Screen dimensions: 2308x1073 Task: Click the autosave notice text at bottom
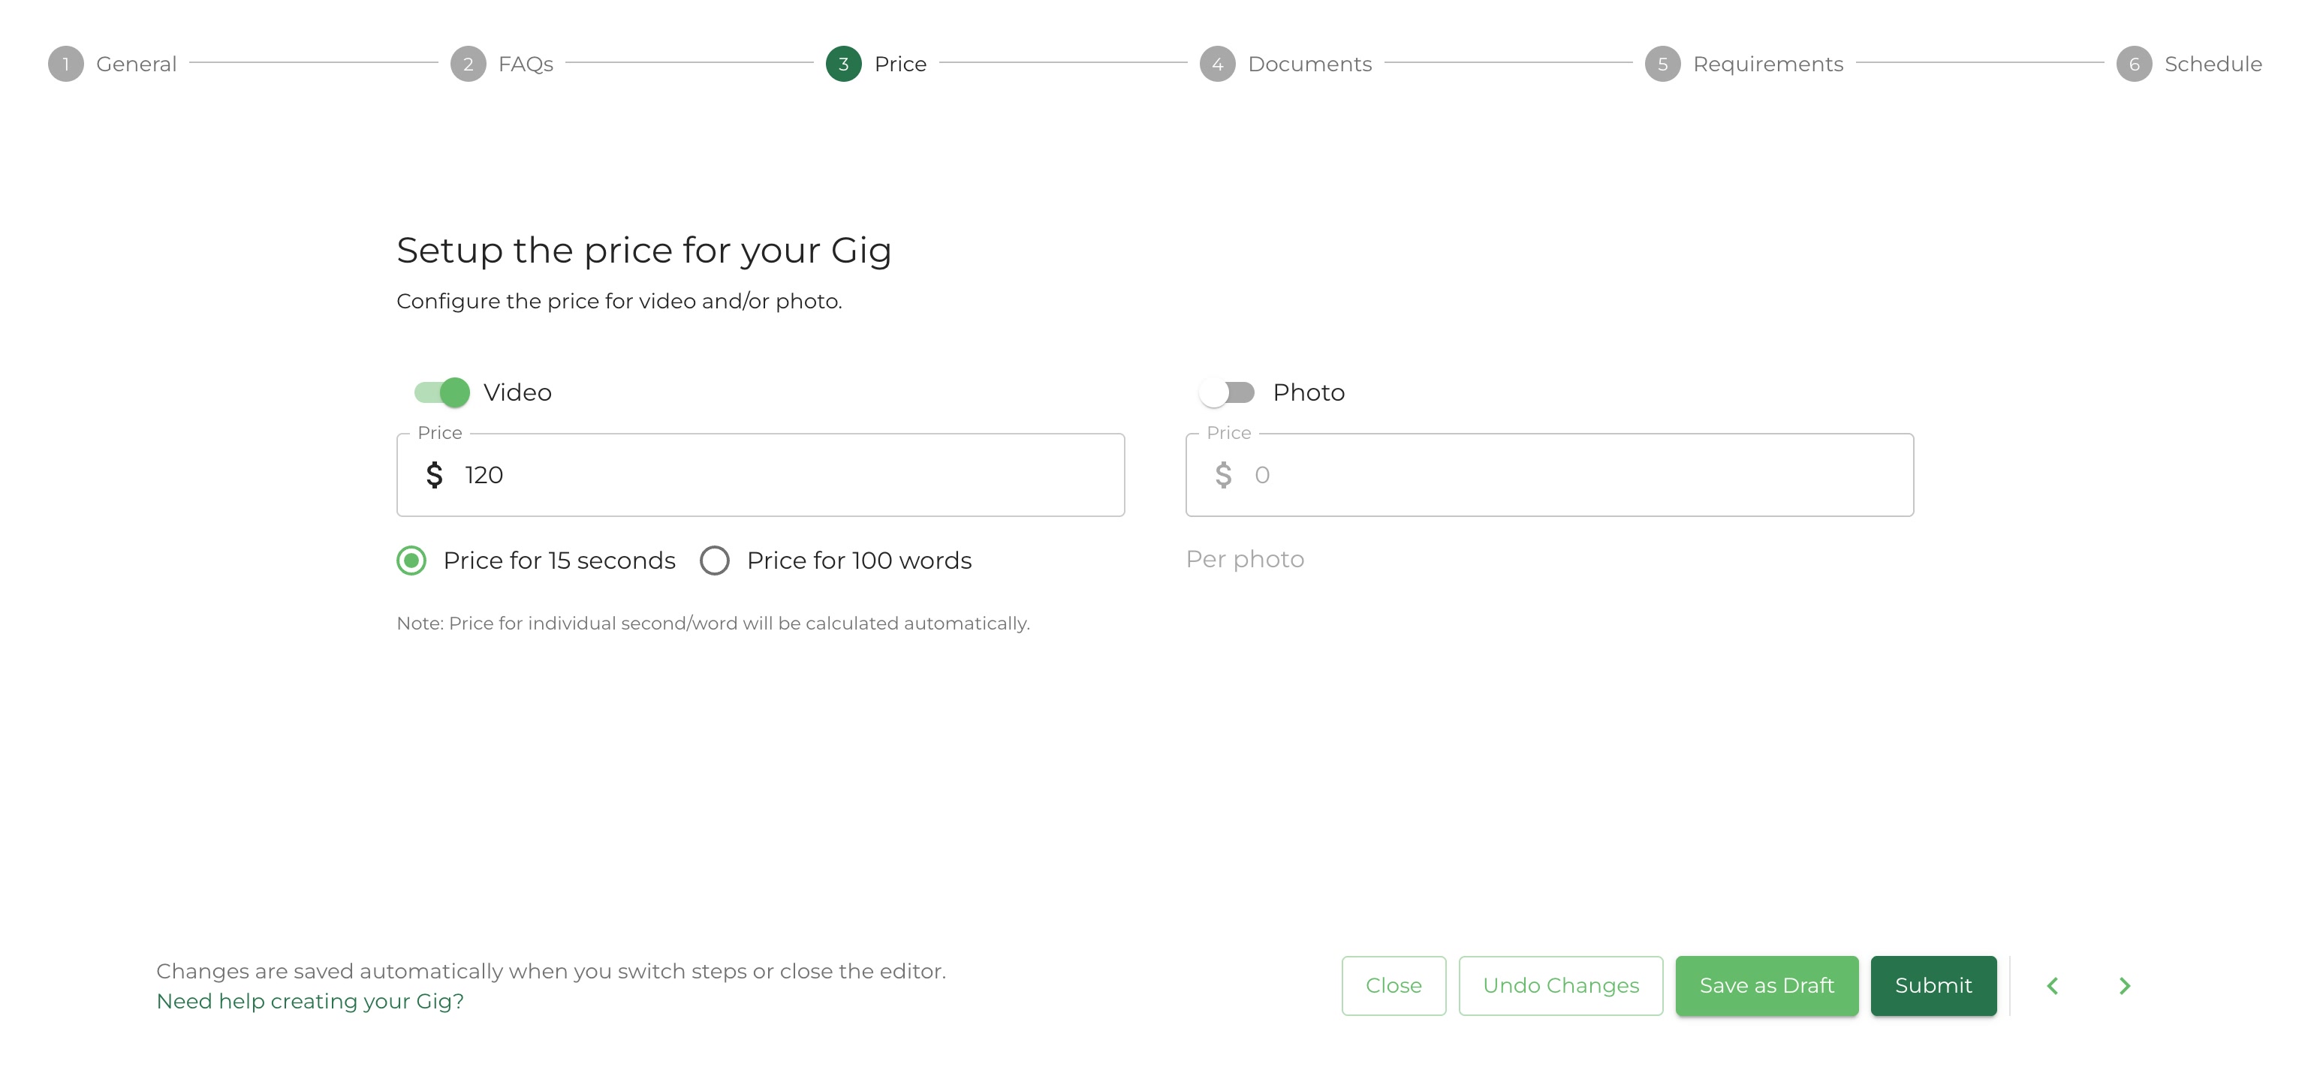pyautogui.click(x=551, y=971)
